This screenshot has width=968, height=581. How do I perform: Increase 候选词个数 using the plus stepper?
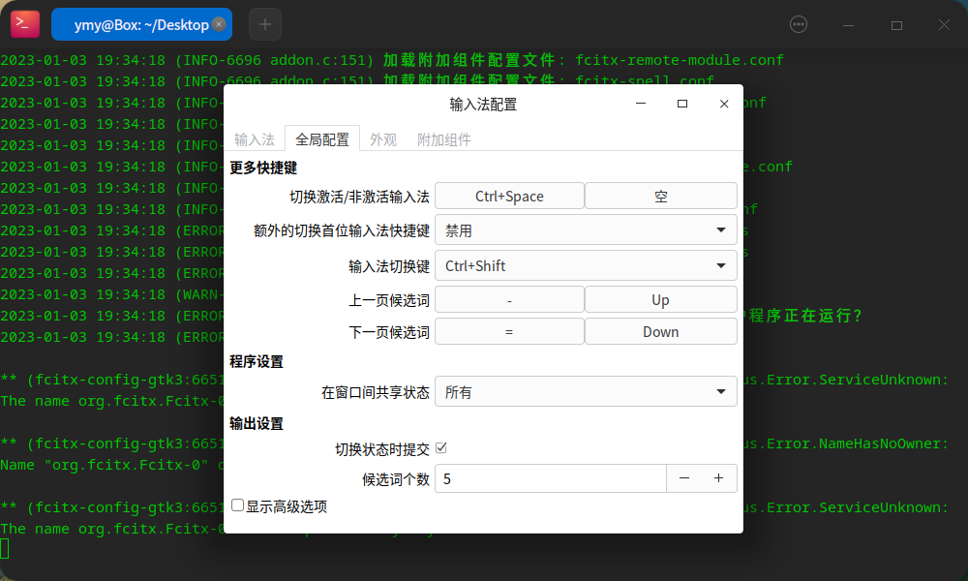click(720, 477)
